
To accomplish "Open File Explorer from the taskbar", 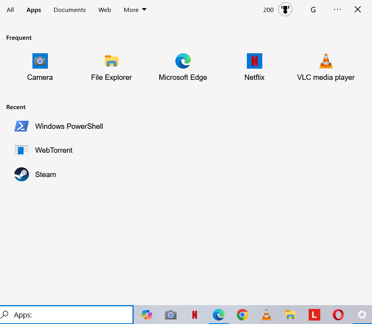I will click(x=290, y=315).
